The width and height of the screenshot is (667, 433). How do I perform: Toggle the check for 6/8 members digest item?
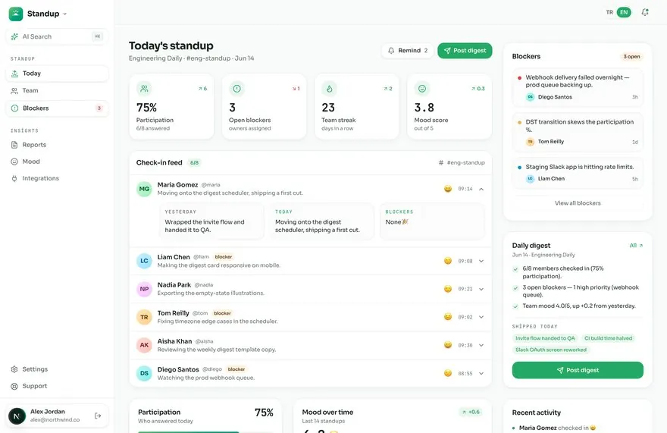(515, 269)
